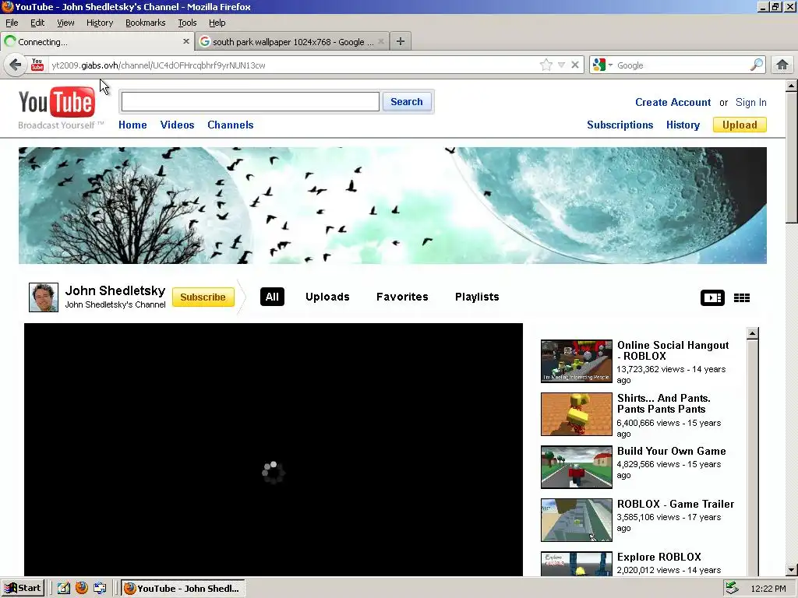Viewport: 798px width, 598px height.
Task: Open Shirts... And Pants video thumbnail
Action: coord(577,414)
